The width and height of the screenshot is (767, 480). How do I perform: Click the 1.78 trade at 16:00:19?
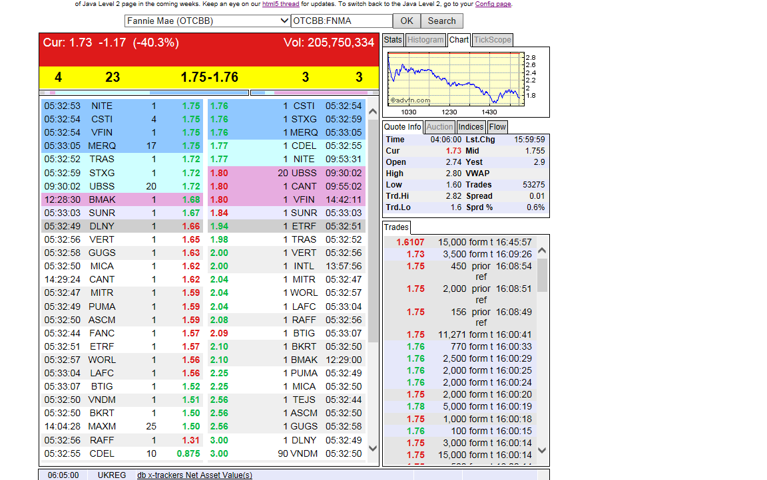(460, 407)
